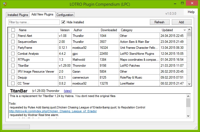200x132 pixels.
Task: Open the Configuration tab
Action: pyautogui.click(x=65, y=15)
